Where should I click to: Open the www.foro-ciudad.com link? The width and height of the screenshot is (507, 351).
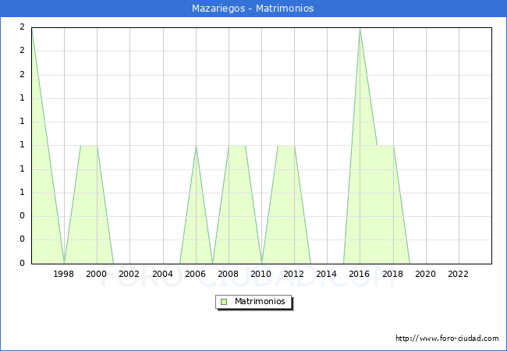[447, 339]
